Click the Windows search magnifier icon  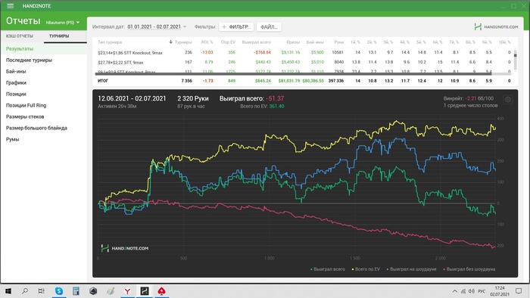[x=25, y=291]
